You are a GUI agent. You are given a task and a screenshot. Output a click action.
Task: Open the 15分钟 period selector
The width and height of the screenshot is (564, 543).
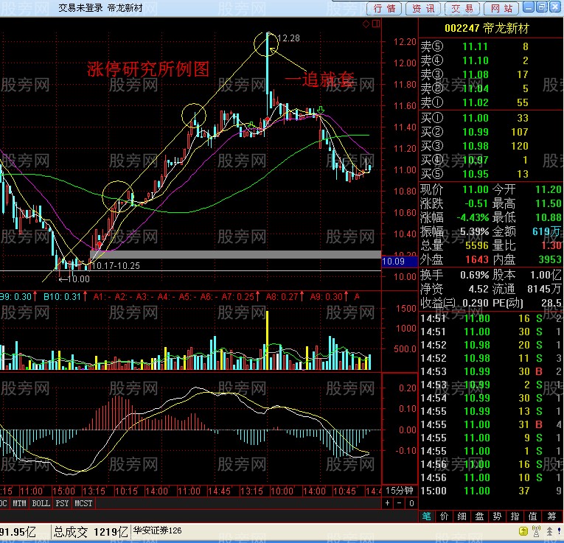pyautogui.click(x=400, y=491)
